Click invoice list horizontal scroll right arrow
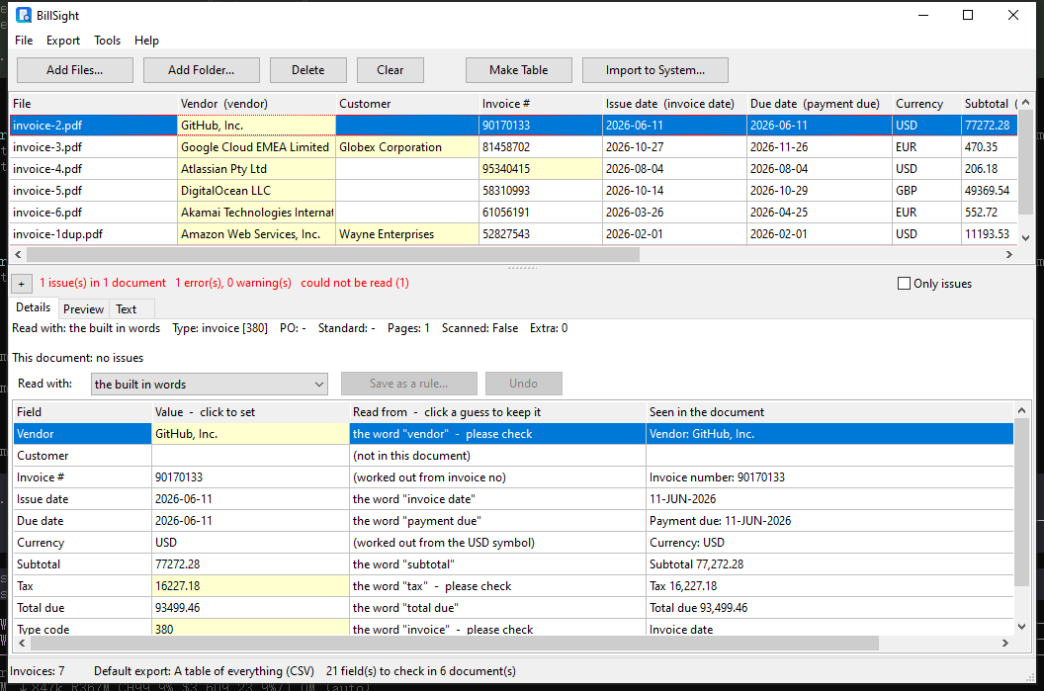This screenshot has width=1044, height=691. click(1009, 254)
